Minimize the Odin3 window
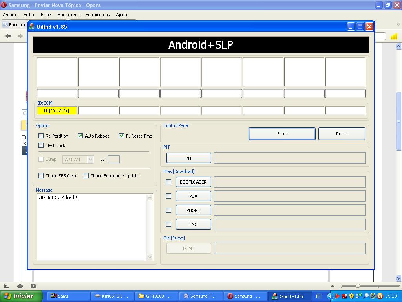 point(351,26)
